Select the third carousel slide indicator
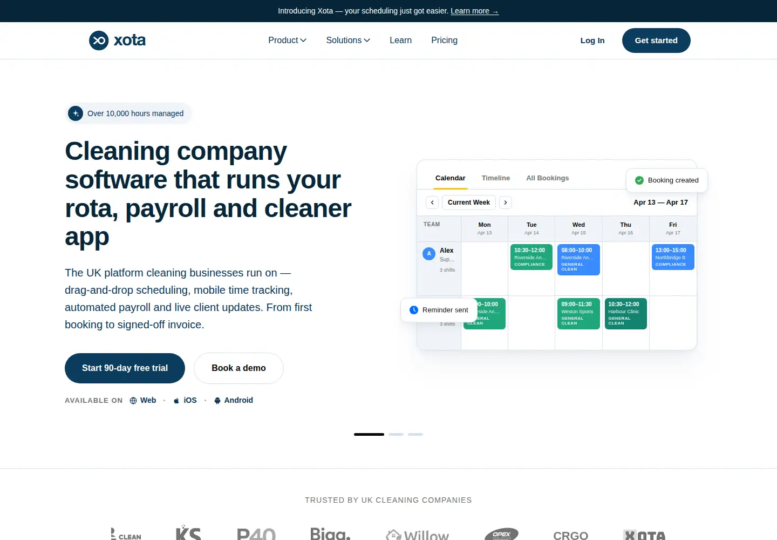Viewport: 777px width, 540px height. [415, 434]
